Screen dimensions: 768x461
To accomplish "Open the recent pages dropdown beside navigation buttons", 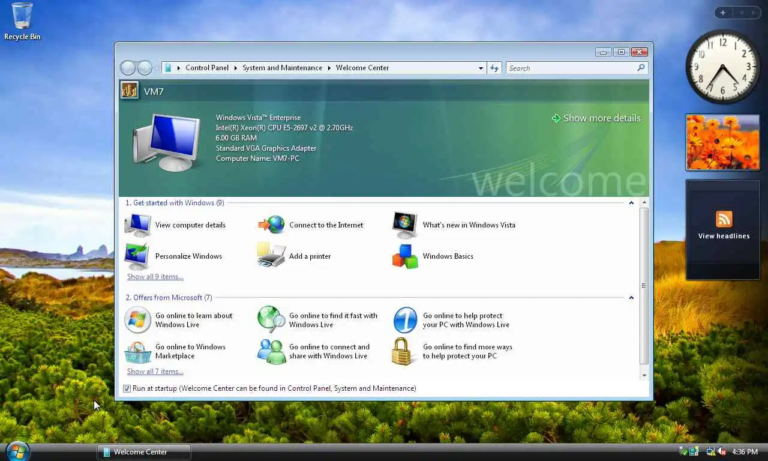I will point(157,68).
